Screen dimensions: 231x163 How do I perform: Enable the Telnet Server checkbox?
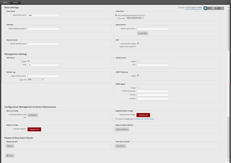(138, 61)
